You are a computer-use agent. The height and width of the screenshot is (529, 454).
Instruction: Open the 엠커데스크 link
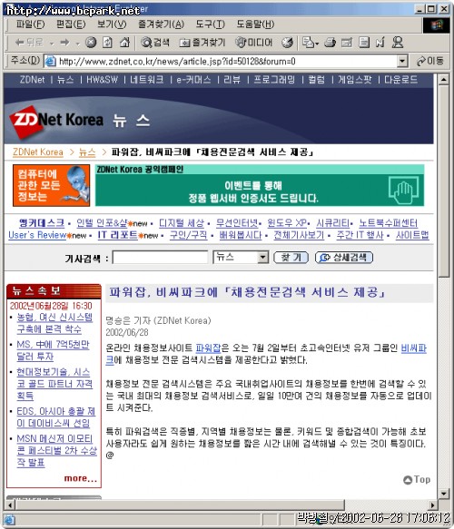[42, 223]
